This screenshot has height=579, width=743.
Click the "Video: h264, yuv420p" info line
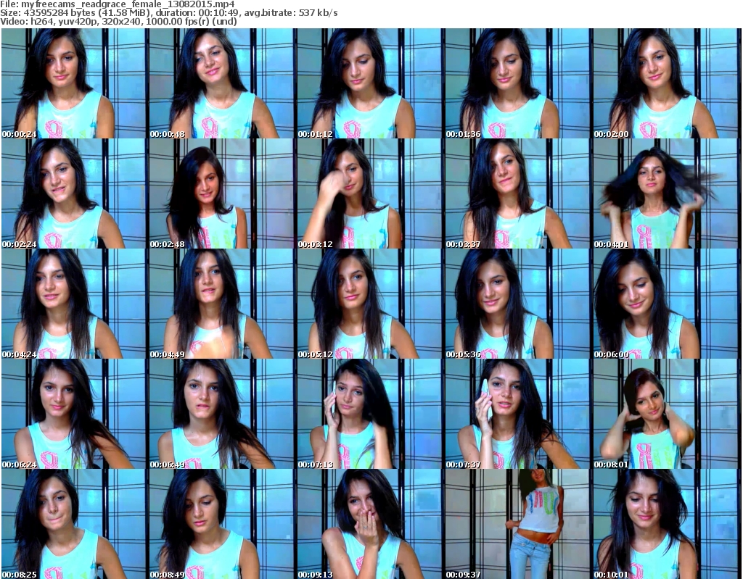click(118, 21)
